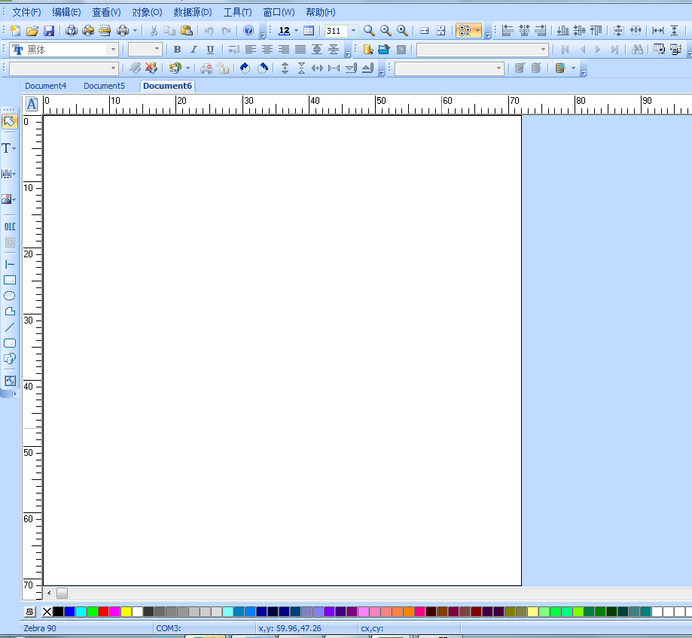The width and height of the screenshot is (692, 638).
Task: Switch to the Document4 tab
Action: pyautogui.click(x=45, y=86)
